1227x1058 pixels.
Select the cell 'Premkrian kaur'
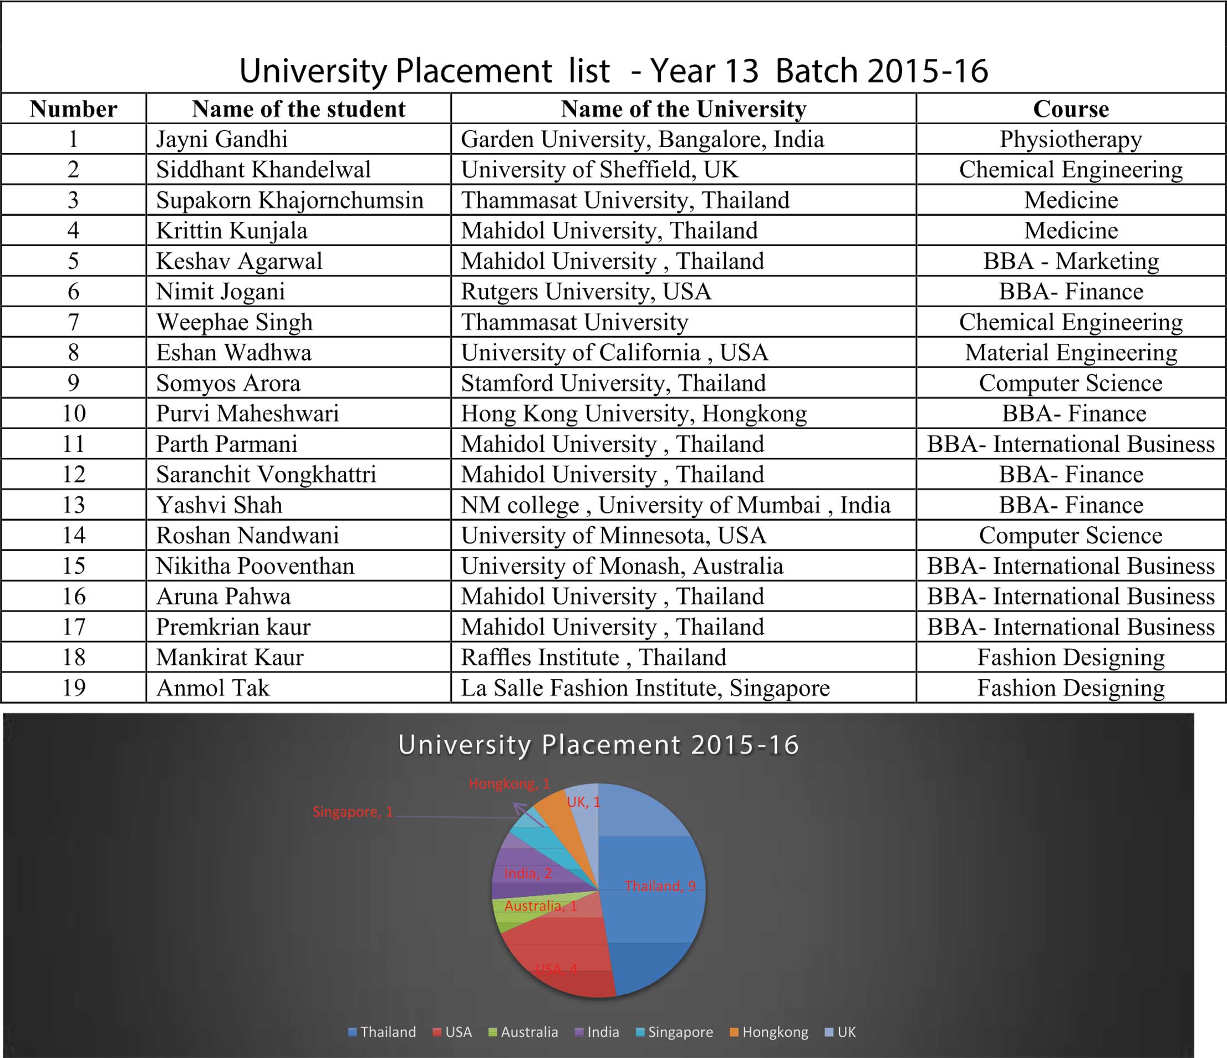(x=299, y=627)
